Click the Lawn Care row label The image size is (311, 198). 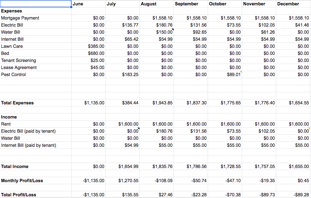(x=12, y=46)
